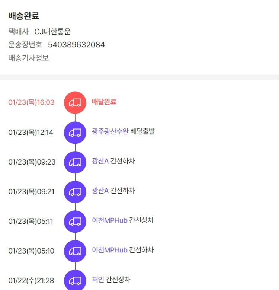Click the tracking number 540389632084

[76, 45]
